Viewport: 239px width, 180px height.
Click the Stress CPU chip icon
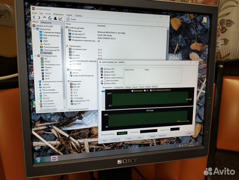point(102,69)
